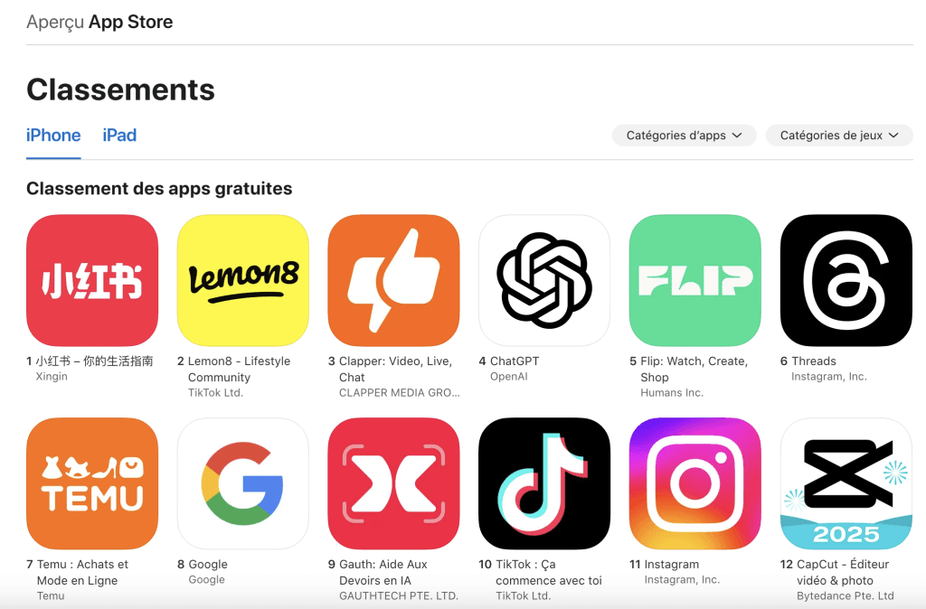Select the Google app icon
This screenshot has width=926, height=609.
242,484
